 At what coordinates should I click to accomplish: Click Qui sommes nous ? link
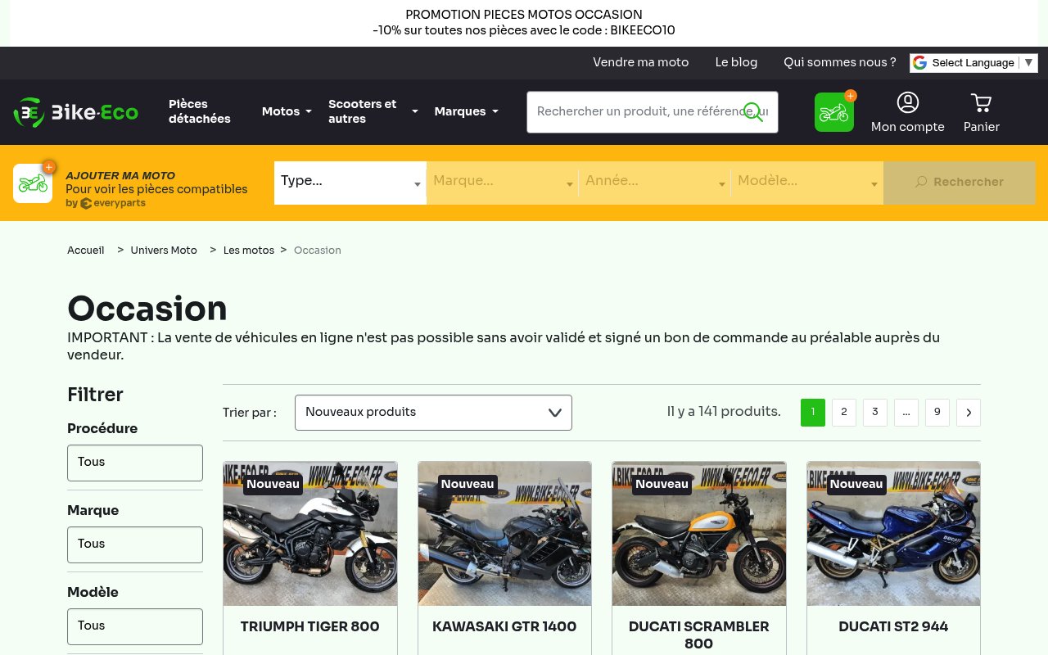840,62
